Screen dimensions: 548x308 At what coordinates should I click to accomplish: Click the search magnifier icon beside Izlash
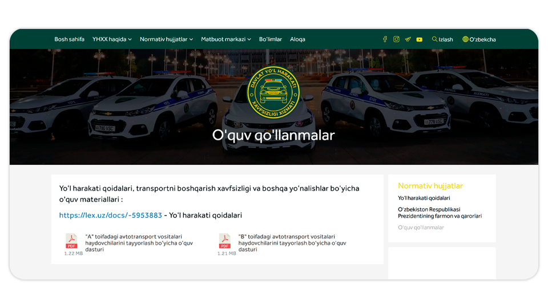coord(434,39)
